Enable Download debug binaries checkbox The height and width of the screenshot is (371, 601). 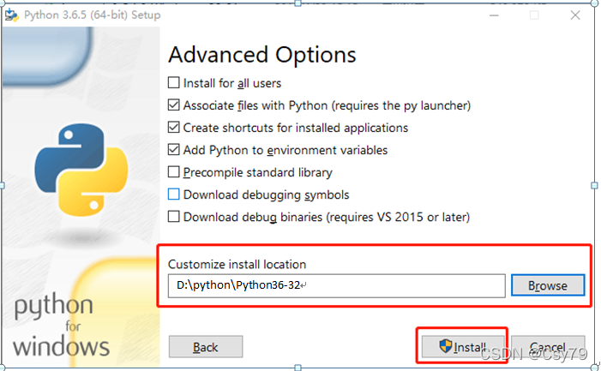[174, 217]
